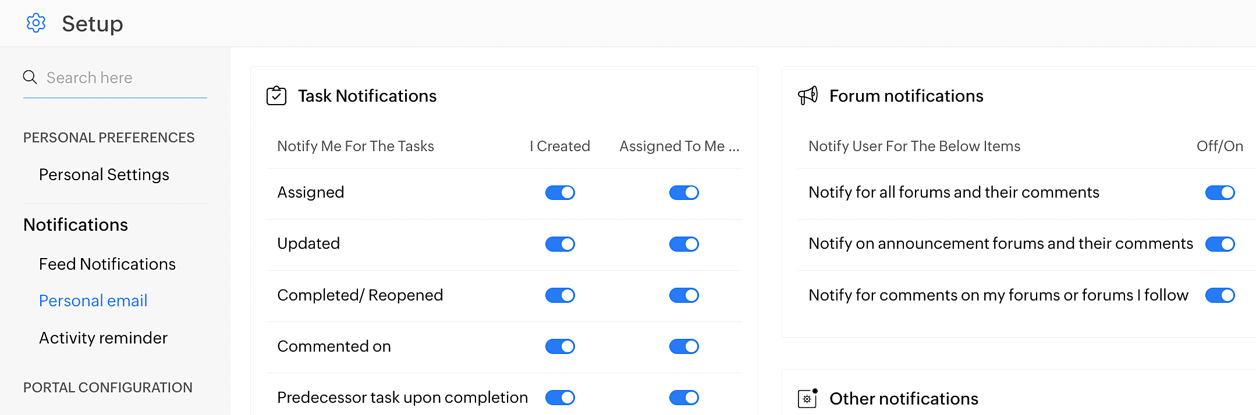Viewport: 1256px width, 415px height.
Task: Disable Notify on announcement forums and their comments
Action: click(x=1220, y=244)
